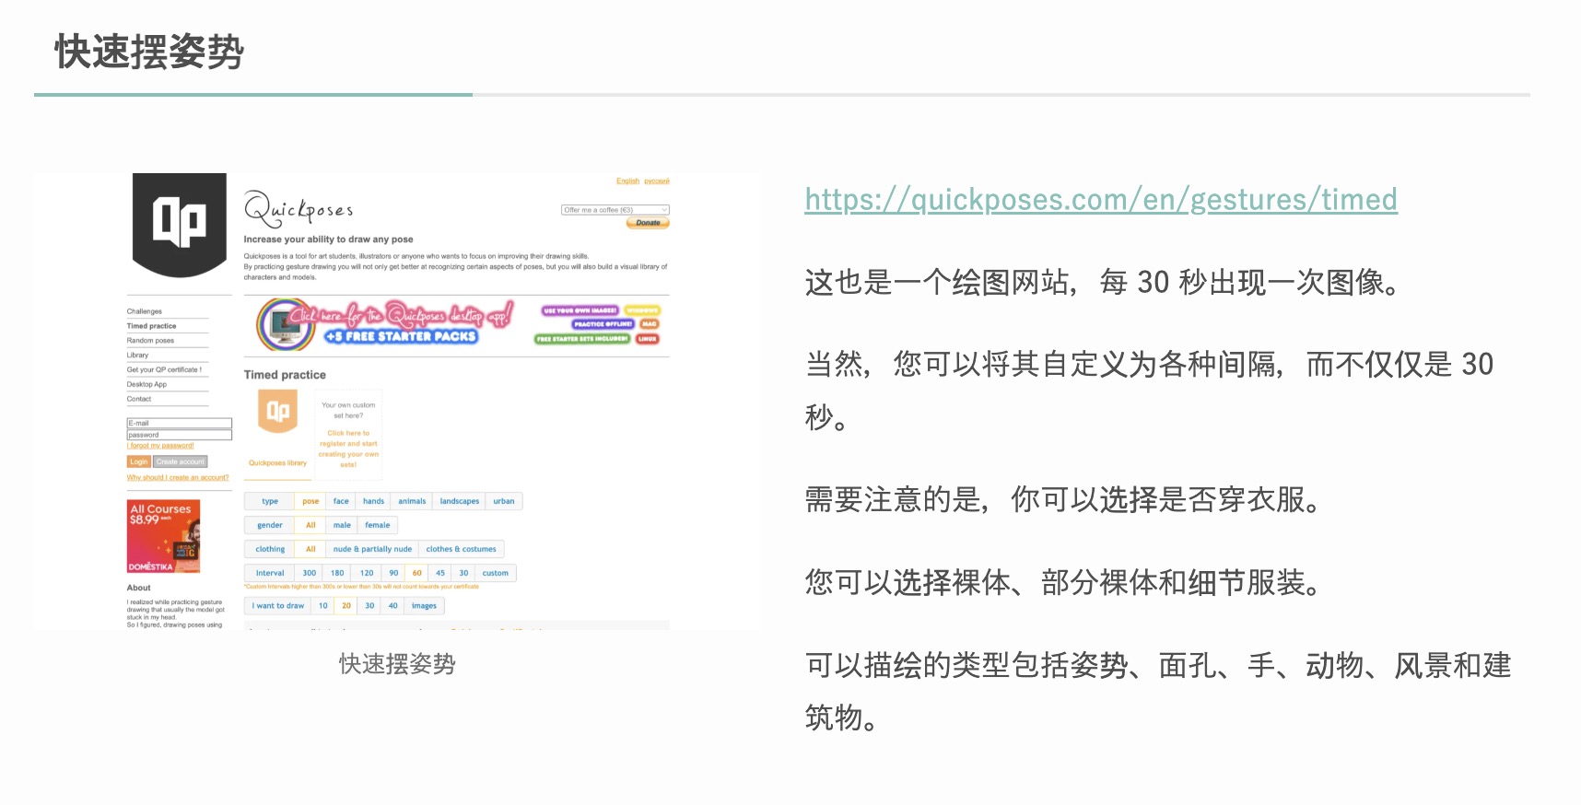This screenshot has height=805, width=1581.
Task: Click the Linux badge in banner
Action: coord(648,339)
